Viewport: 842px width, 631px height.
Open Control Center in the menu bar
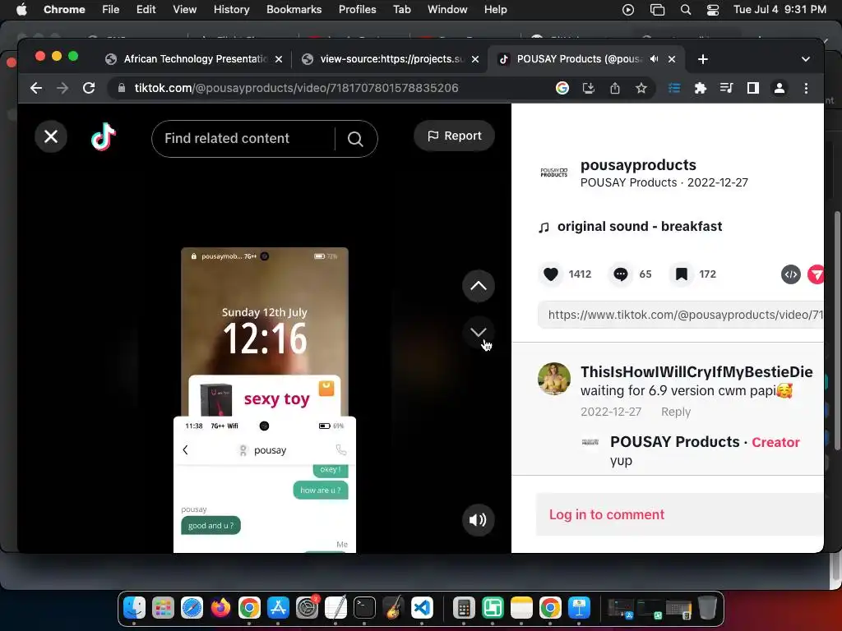coord(713,10)
